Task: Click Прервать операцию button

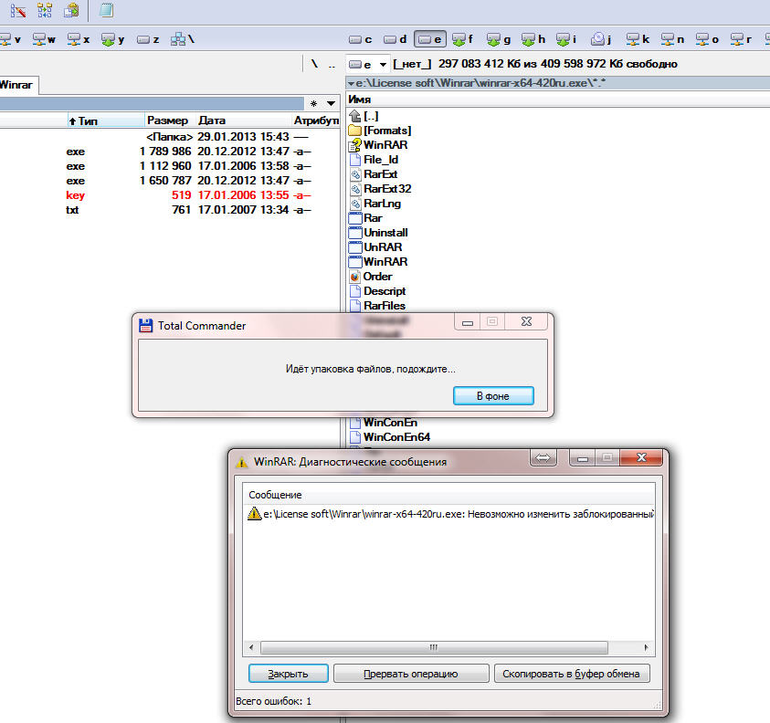Action: 411,674
